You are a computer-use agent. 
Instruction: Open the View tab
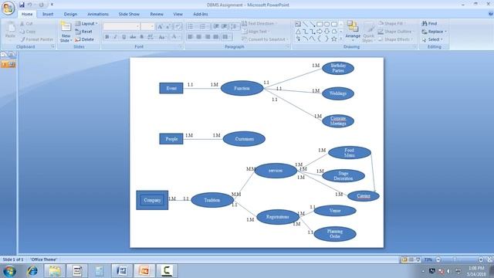click(x=178, y=14)
